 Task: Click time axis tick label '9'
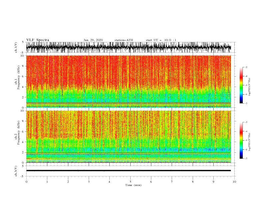pyautogui.click(x=213, y=182)
